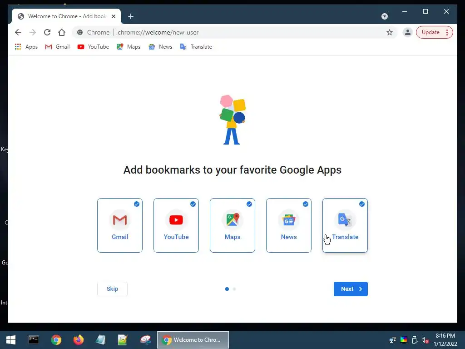The image size is (465, 349).
Task: Open the Translate bookmark in the bookmarks bar
Action: tap(196, 47)
